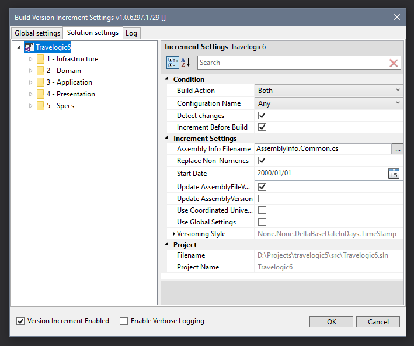Expand the 3 - Application folder
414x346 pixels.
pyautogui.click(x=30, y=82)
